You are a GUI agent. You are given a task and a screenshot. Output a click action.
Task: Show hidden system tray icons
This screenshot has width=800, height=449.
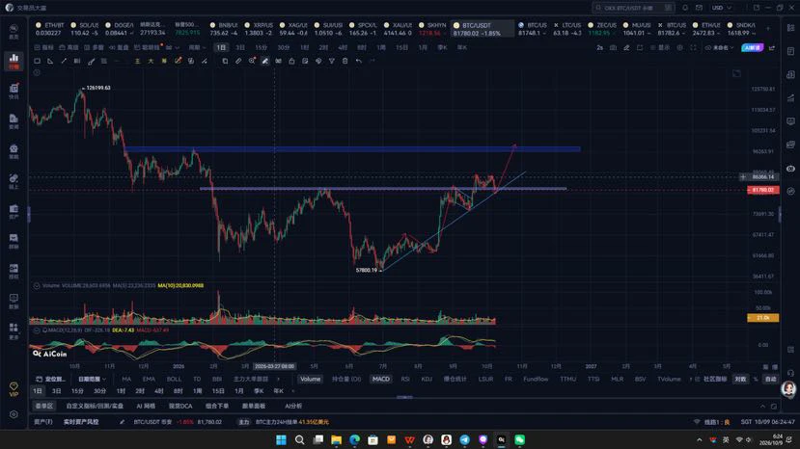click(699, 439)
